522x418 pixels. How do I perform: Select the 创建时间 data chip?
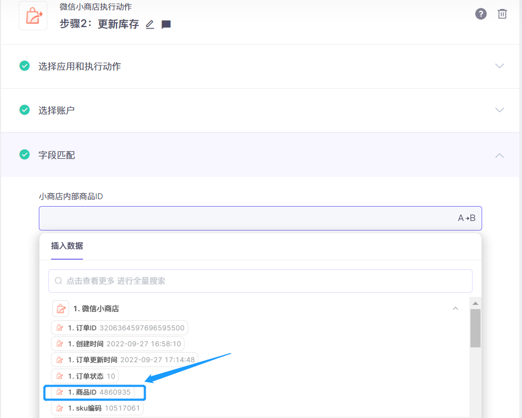[x=117, y=344]
